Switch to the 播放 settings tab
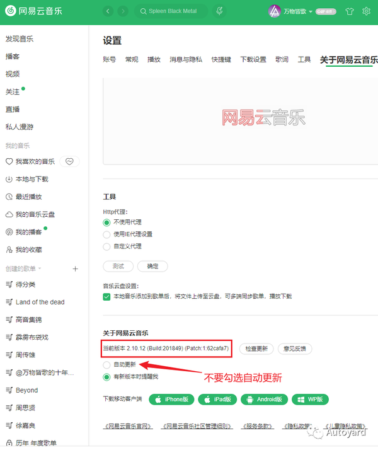 [154, 59]
